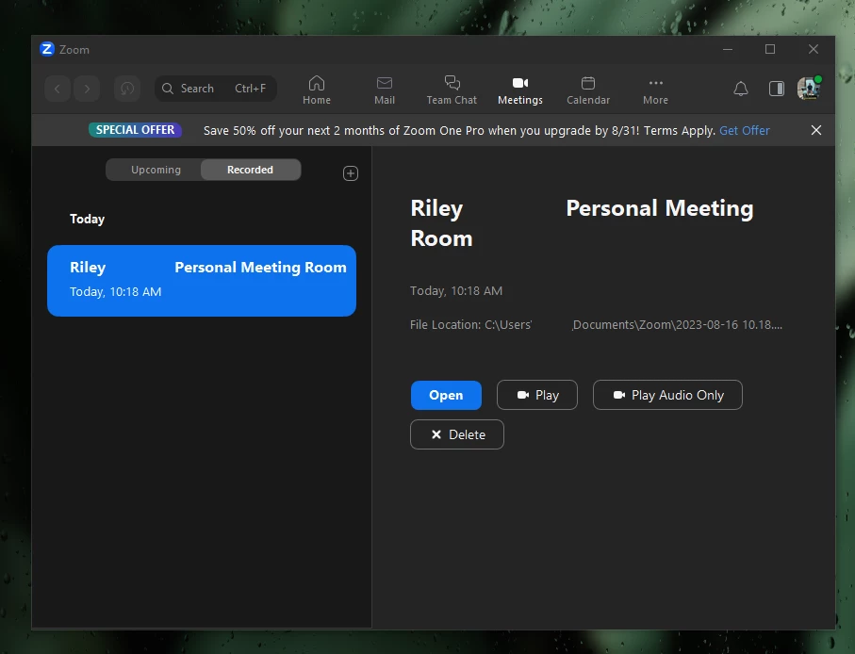Switch to Team Chat

[452, 90]
